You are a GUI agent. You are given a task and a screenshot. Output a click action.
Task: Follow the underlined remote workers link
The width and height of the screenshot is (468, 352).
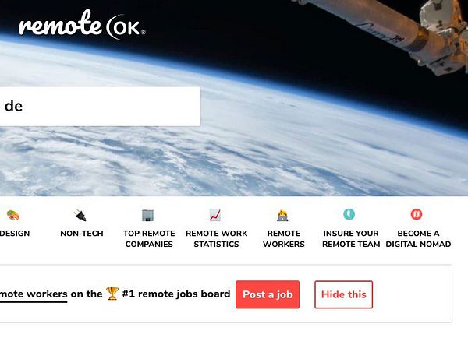click(x=34, y=294)
